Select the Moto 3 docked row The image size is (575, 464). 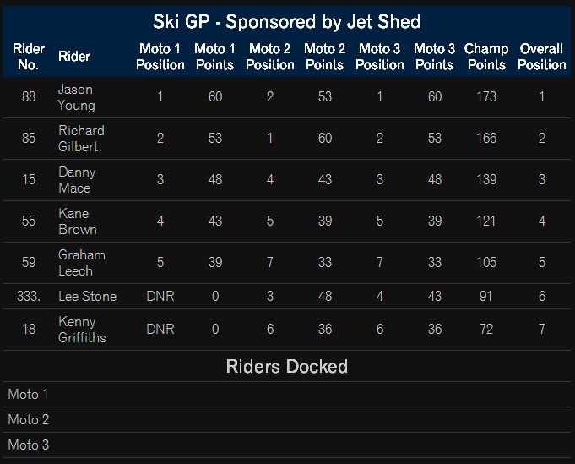287,445
